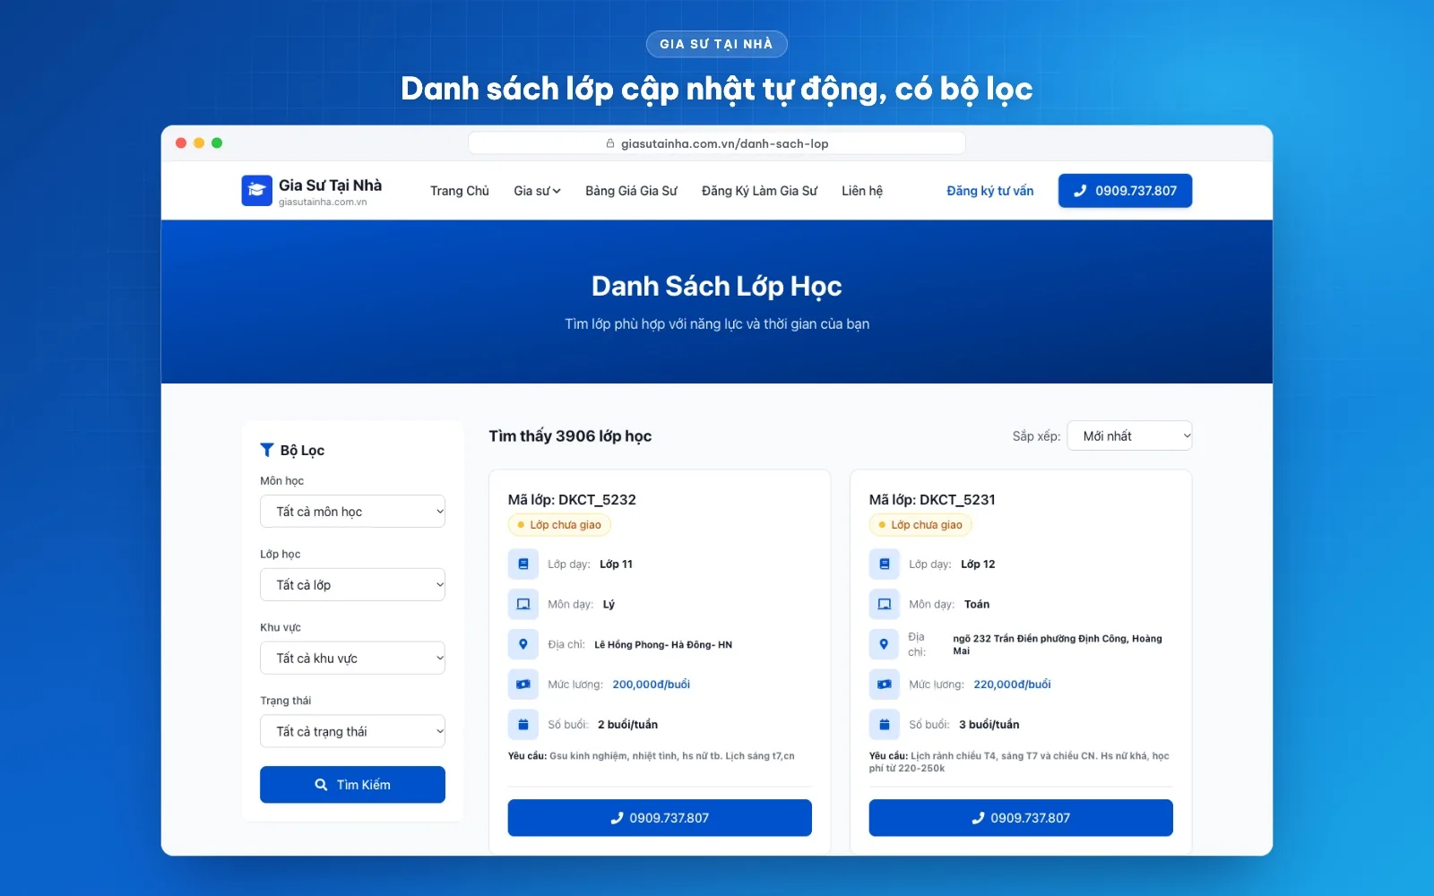Click the Đăng ký tư vấn link
The width and height of the screenshot is (1434, 896).
[990, 191]
